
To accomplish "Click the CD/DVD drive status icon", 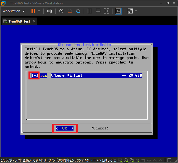I will (126, 160).
